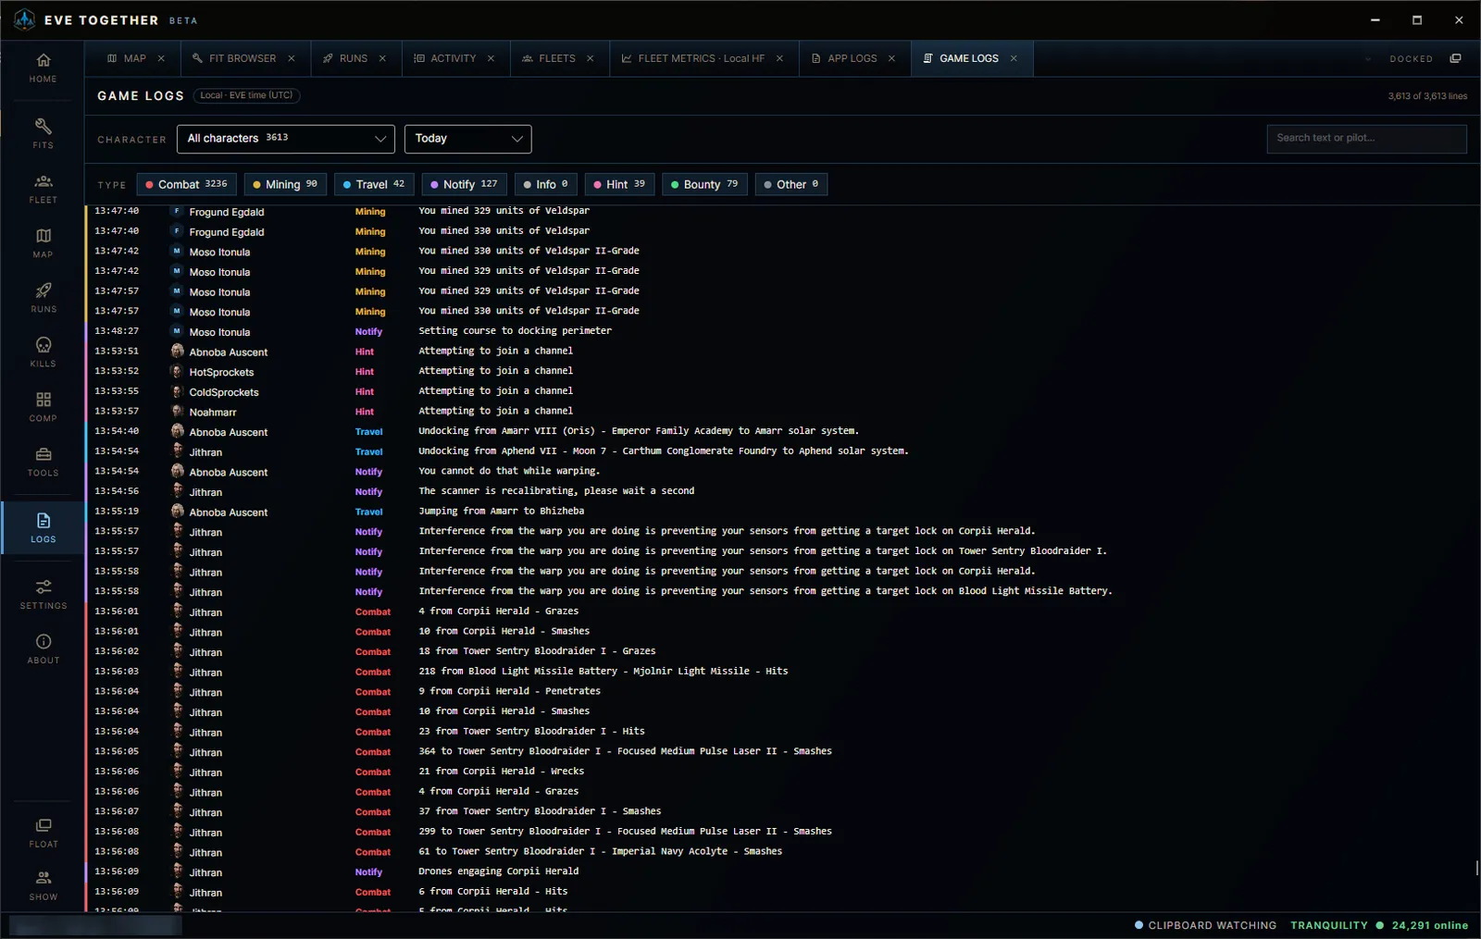The width and height of the screenshot is (1481, 939).
Task: Go to the Fleet sidebar icon
Action: point(43,189)
